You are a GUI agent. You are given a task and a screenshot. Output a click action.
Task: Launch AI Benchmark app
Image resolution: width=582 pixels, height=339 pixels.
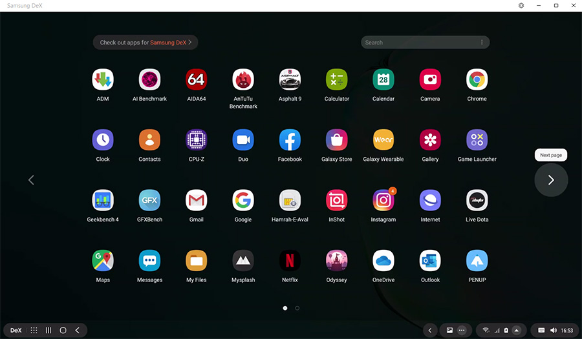(149, 79)
